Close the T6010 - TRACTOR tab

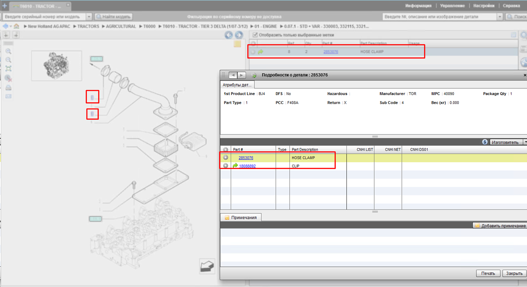pos(68,5)
